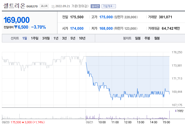
Task: Click the purple 거래량 legend marker
Action: point(176,111)
